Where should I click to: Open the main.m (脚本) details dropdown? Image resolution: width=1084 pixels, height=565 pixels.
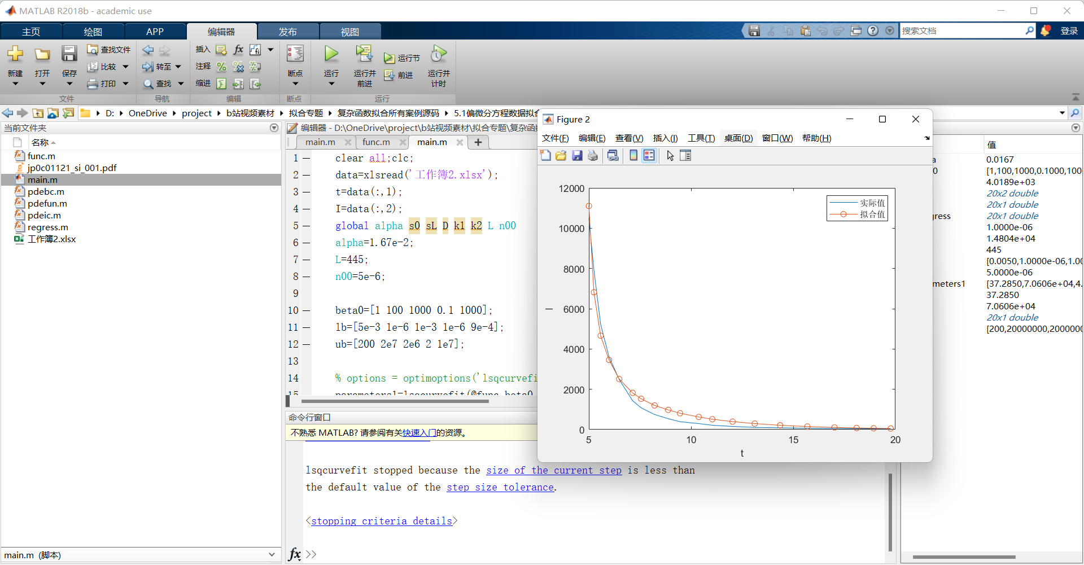pyautogui.click(x=272, y=555)
